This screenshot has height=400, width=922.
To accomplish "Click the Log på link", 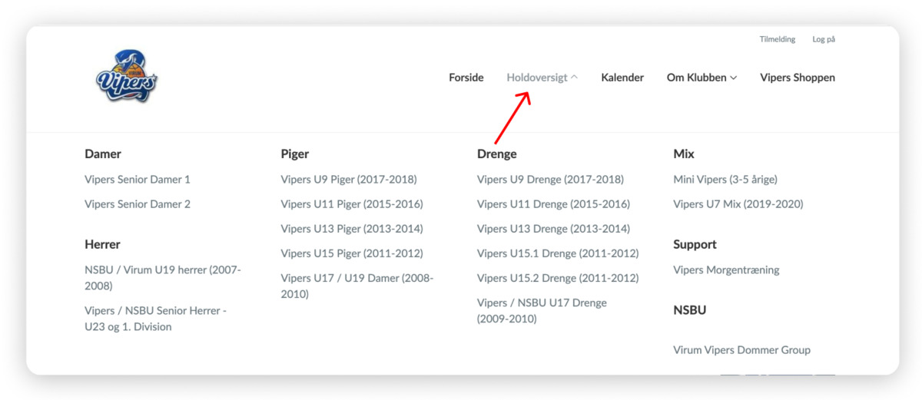I will pos(824,39).
